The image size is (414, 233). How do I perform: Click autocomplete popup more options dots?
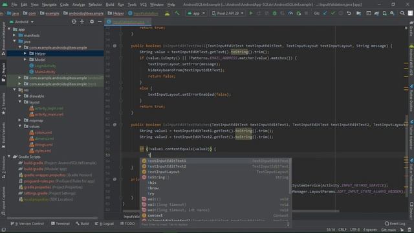point(288,225)
